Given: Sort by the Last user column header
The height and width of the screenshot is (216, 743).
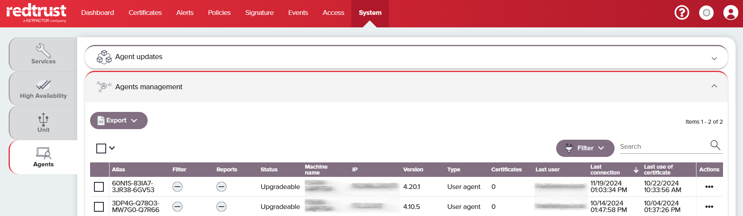Looking at the screenshot, I should pos(547,169).
